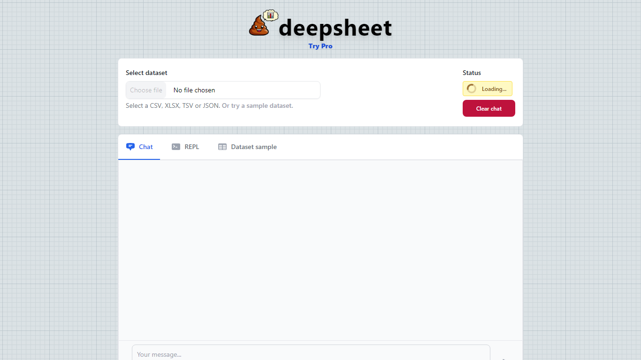Viewport: 641px width, 360px height.
Task: Open the Try Pro link
Action: coord(320,46)
